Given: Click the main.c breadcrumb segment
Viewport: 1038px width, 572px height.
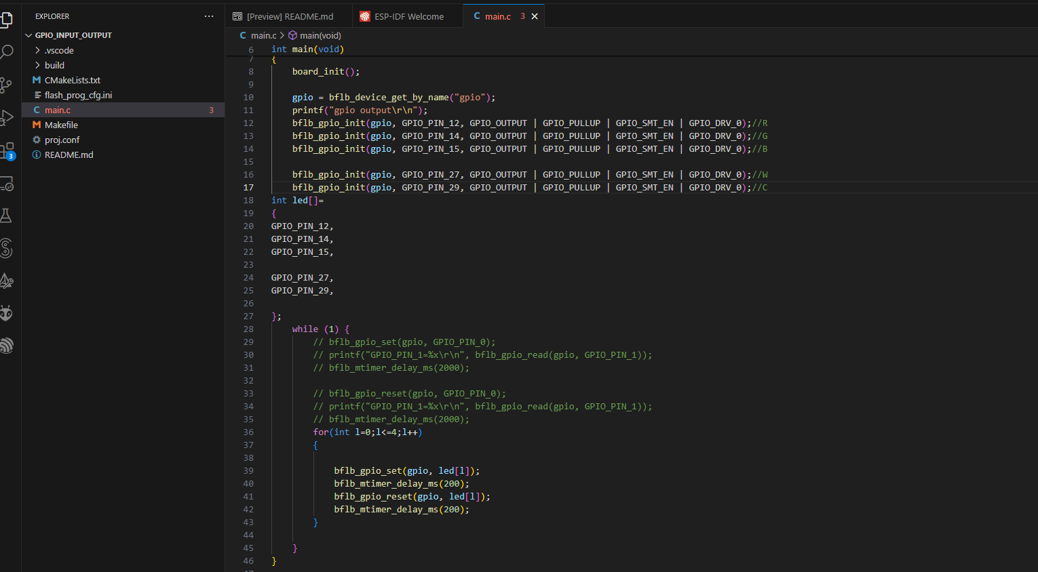Looking at the screenshot, I should pyautogui.click(x=263, y=35).
